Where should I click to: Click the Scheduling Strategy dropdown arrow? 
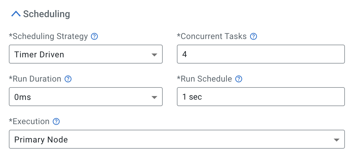(x=154, y=55)
